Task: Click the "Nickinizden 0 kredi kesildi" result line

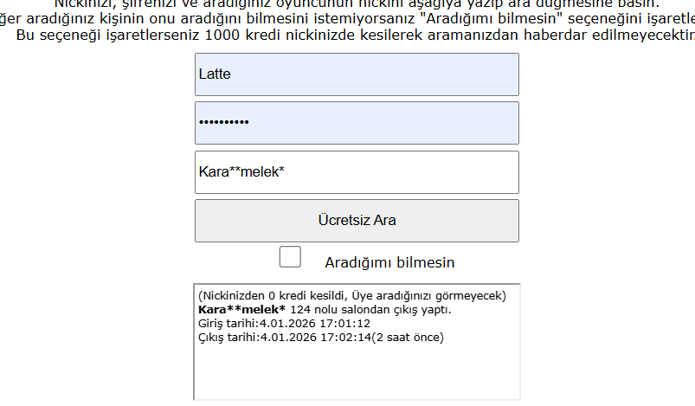Action: [352, 296]
